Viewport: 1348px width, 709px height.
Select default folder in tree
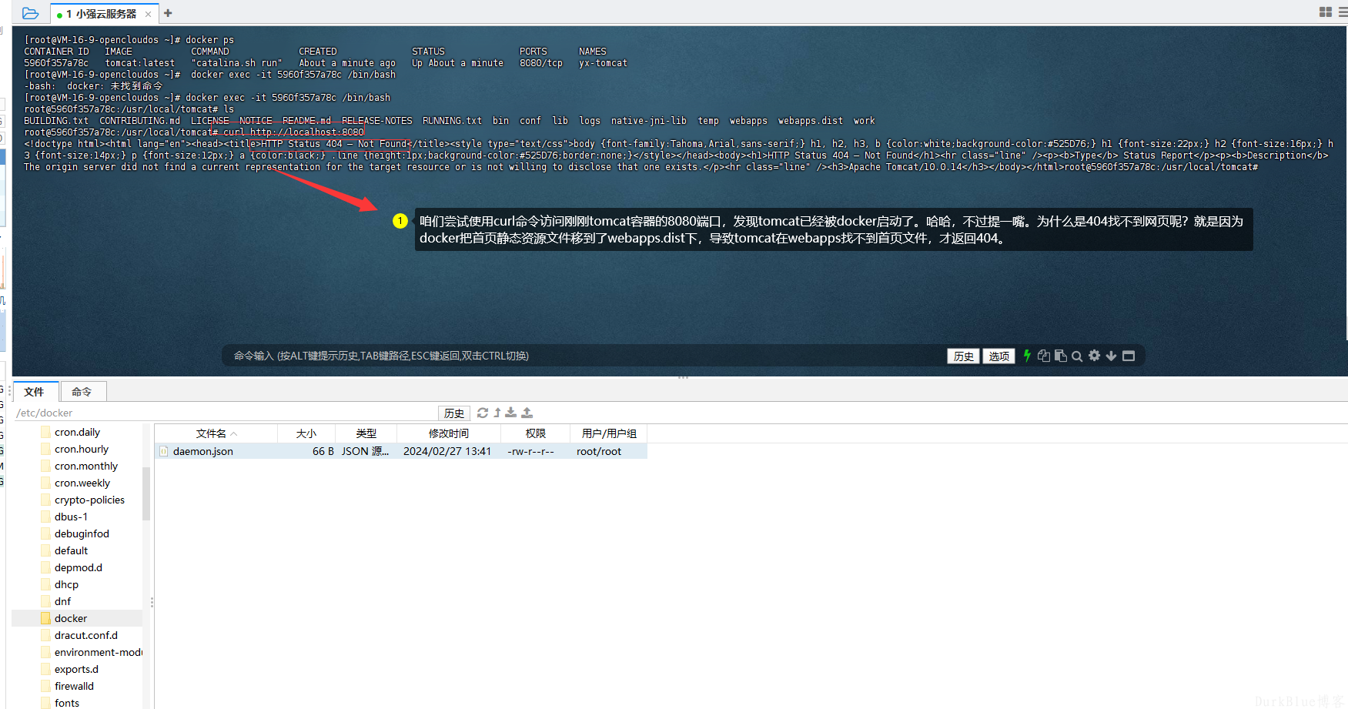point(71,550)
